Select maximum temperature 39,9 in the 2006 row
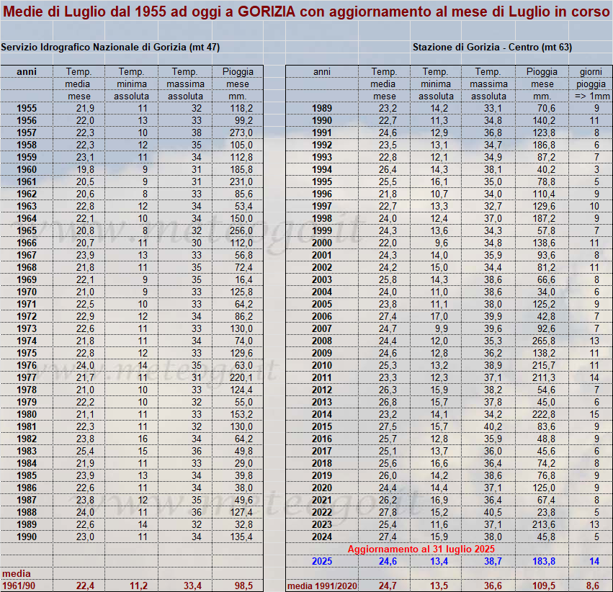The height and width of the screenshot is (592, 613). coord(493,316)
